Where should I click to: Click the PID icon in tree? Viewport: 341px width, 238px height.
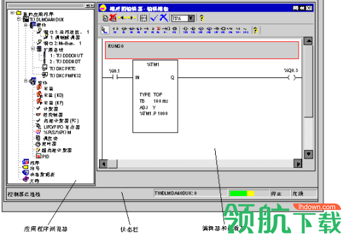click(x=39, y=156)
